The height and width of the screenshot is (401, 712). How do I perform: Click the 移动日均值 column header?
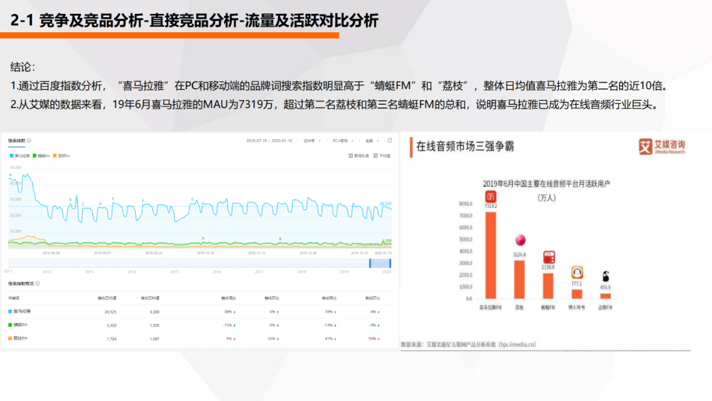point(150,298)
